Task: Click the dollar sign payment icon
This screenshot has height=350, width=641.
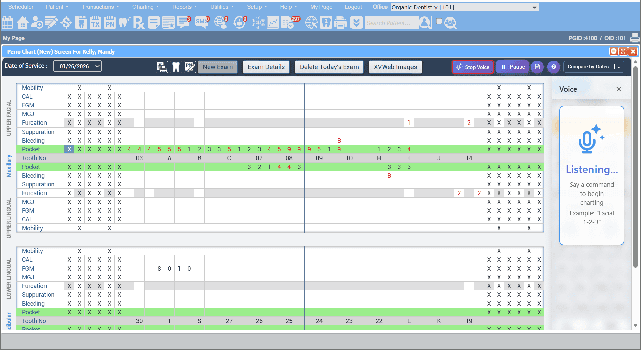Action: (66, 23)
